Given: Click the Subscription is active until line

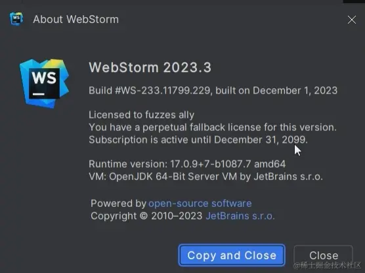Looking at the screenshot, I should click(x=198, y=139).
